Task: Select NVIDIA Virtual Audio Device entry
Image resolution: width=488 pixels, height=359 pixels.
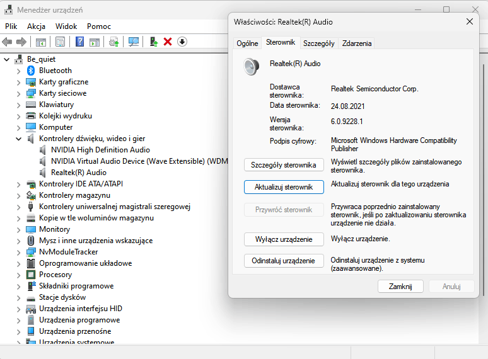Action: (139, 161)
